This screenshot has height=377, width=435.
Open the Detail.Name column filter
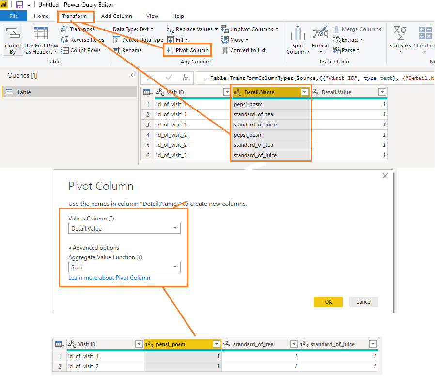pyautogui.click(x=305, y=92)
